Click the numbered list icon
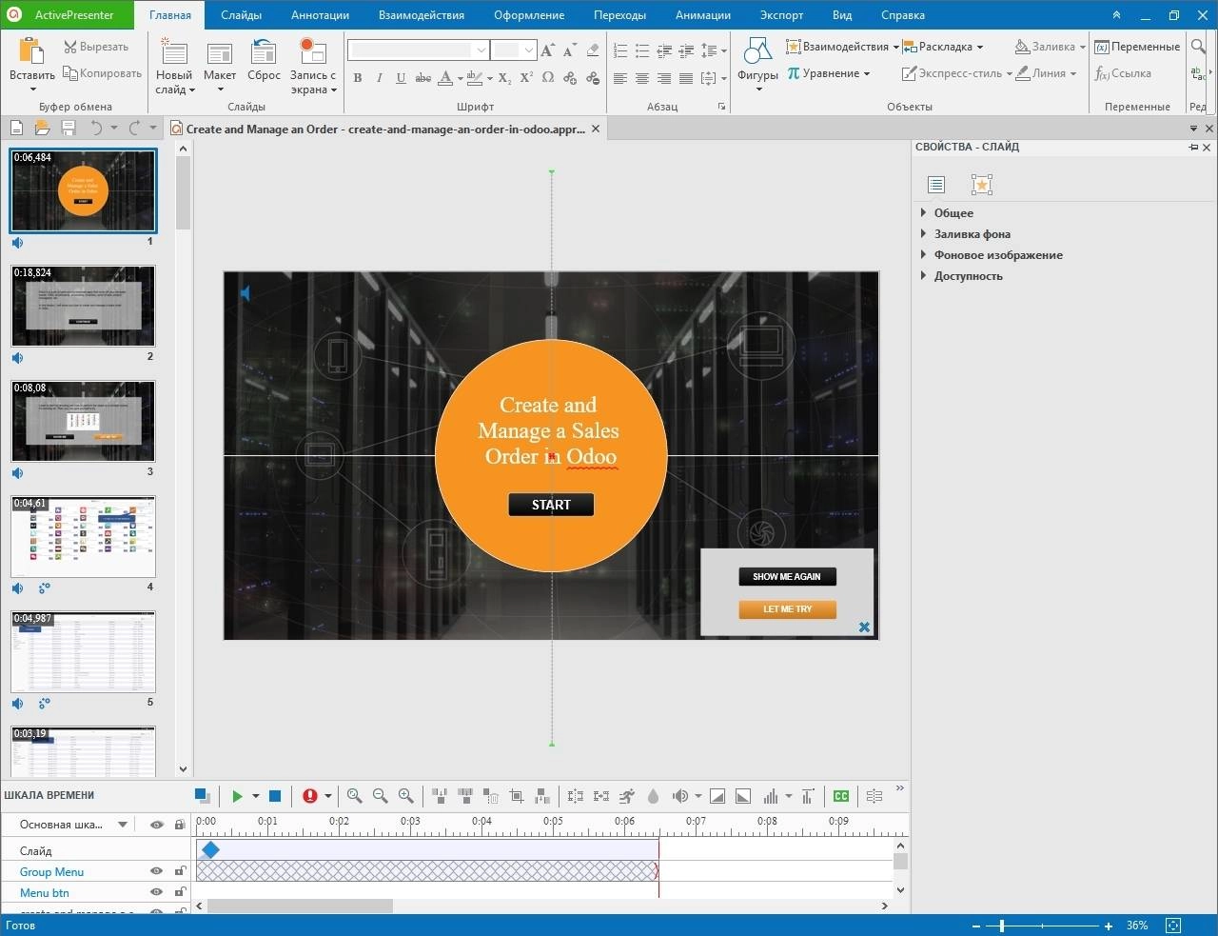Image resolution: width=1218 pixels, height=936 pixels. pyautogui.click(x=620, y=50)
